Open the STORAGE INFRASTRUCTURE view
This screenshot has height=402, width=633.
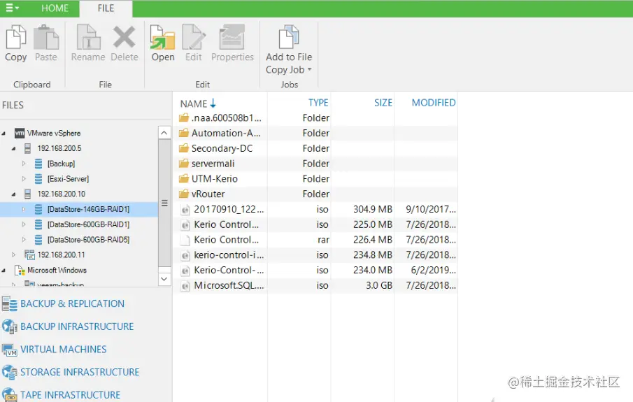click(x=80, y=372)
